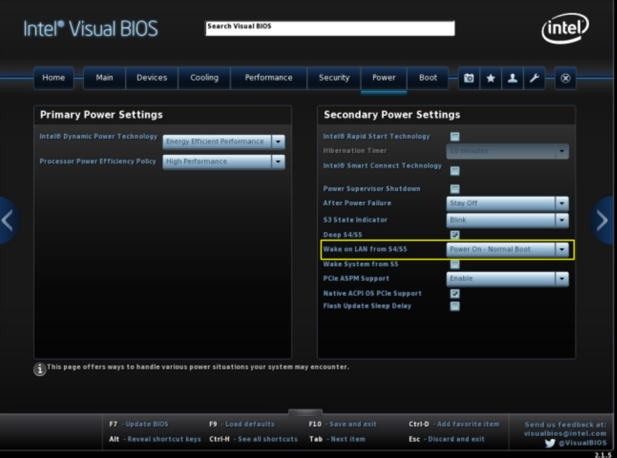Click the Power On - Normal Boot value
The width and height of the screenshot is (617, 458).
501,250
